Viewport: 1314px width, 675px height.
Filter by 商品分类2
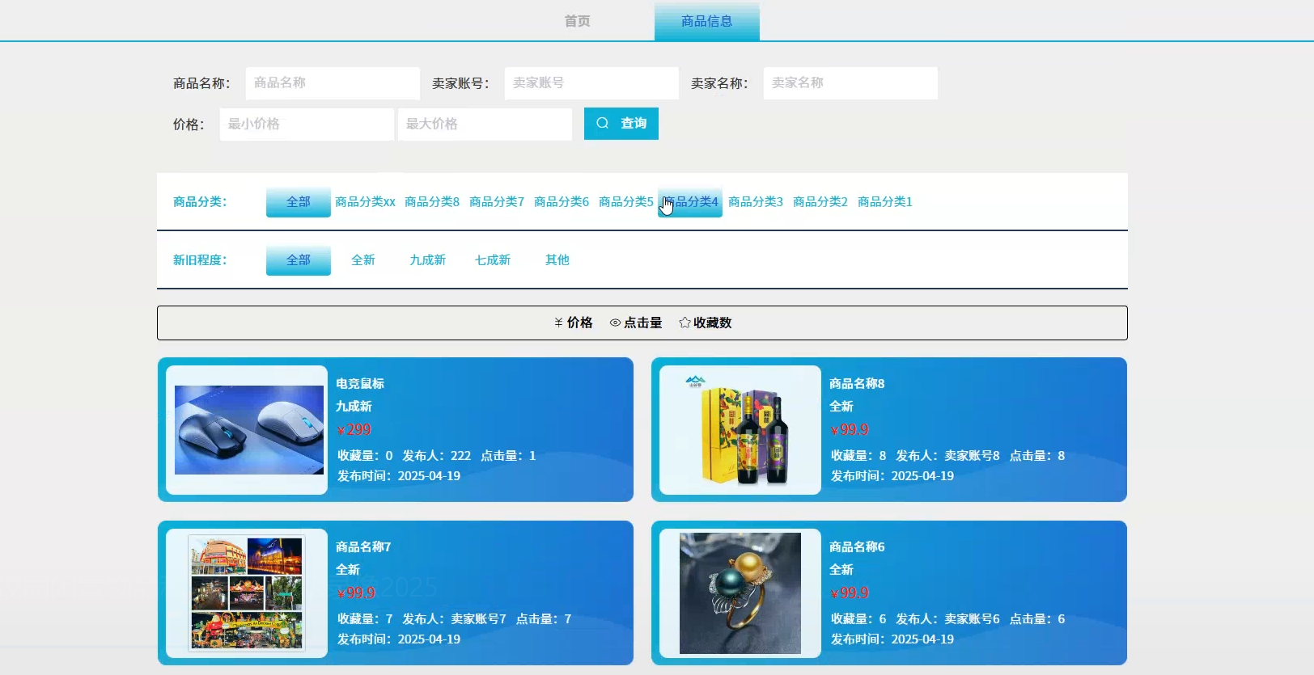(820, 202)
